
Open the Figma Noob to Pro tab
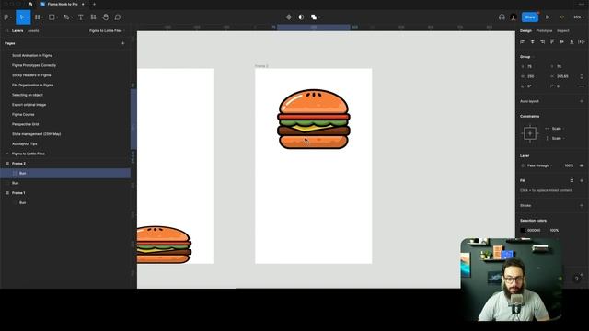pos(62,4)
